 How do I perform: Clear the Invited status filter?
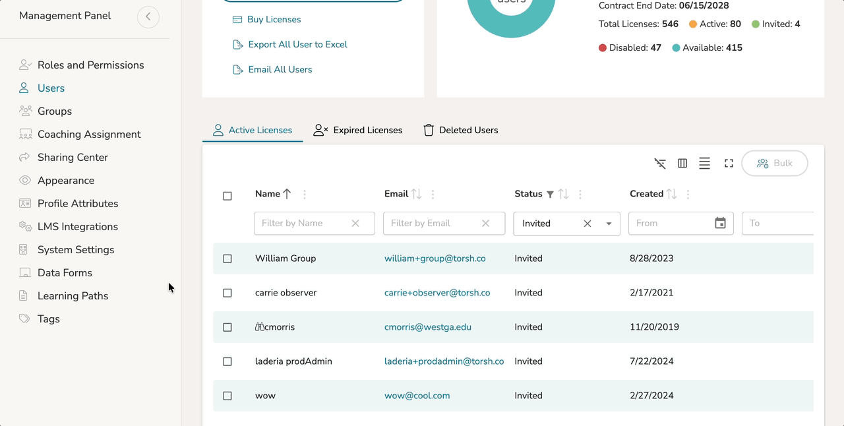pos(587,224)
